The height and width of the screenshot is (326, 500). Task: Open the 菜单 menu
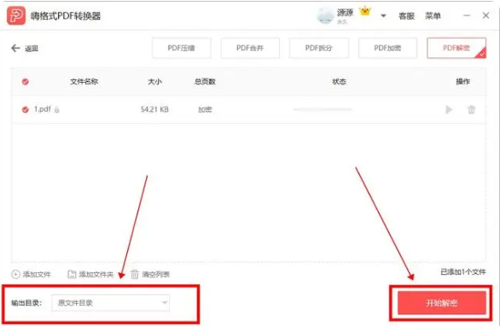(433, 15)
